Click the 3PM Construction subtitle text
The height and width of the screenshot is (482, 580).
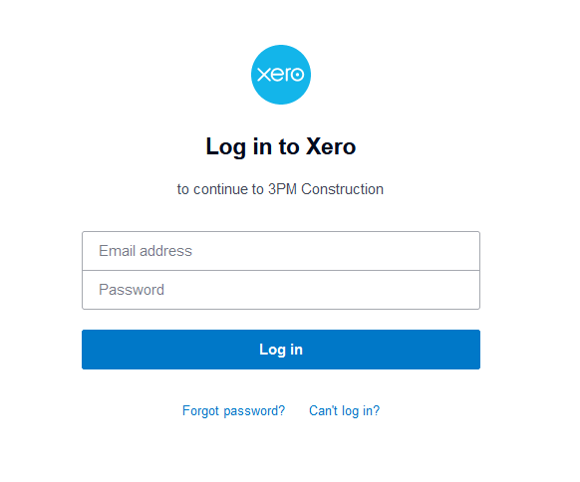[x=326, y=189]
